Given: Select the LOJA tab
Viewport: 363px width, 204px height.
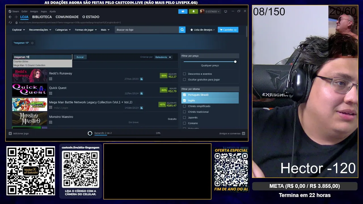Looking at the screenshot, I should coord(24,17).
